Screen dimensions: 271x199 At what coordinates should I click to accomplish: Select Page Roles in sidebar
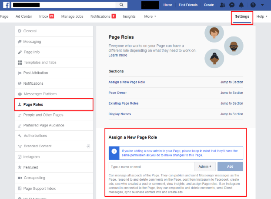tap(54, 104)
